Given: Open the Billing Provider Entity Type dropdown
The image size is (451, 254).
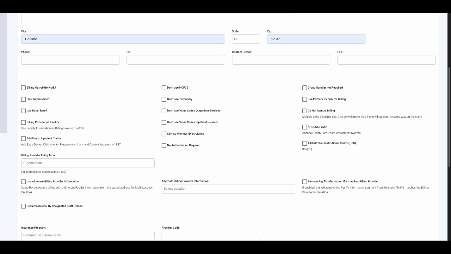Looking at the screenshot, I should click(x=87, y=163).
